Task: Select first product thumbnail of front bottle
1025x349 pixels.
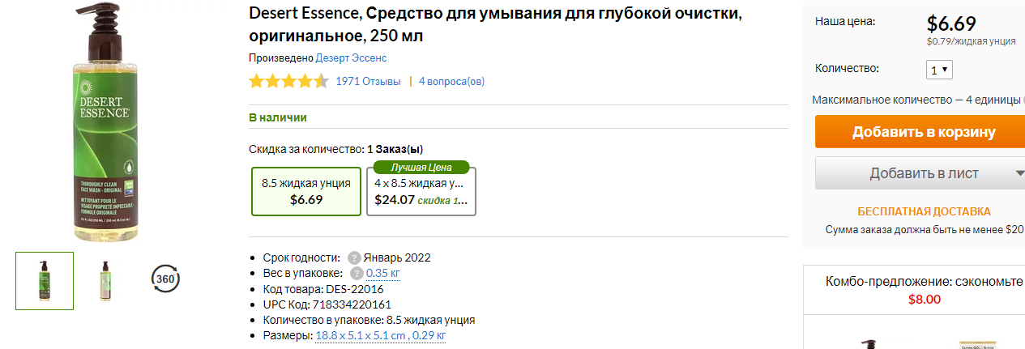Action: [x=45, y=281]
